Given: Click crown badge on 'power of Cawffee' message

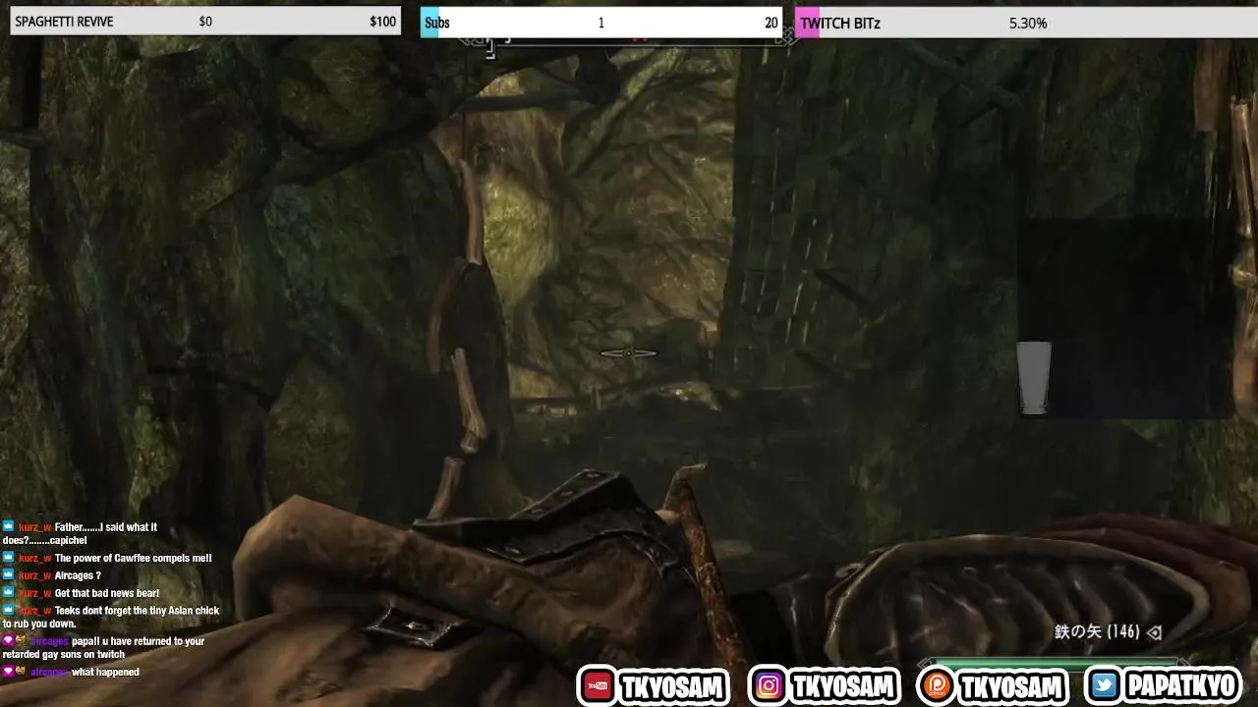Looking at the screenshot, I should [8, 558].
